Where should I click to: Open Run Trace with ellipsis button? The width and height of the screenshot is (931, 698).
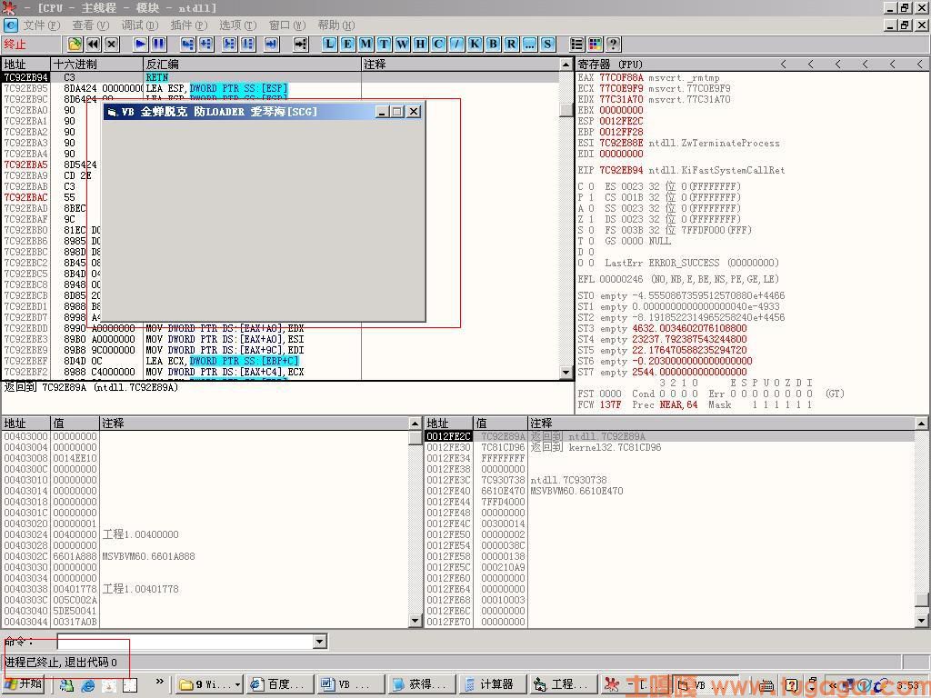[530, 44]
